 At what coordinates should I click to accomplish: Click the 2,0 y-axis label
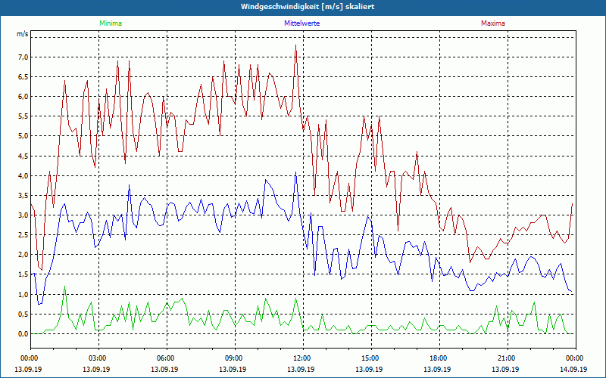[x=23, y=255]
